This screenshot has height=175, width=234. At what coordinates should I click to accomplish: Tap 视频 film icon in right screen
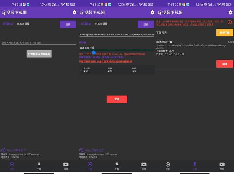(x=222, y=164)
